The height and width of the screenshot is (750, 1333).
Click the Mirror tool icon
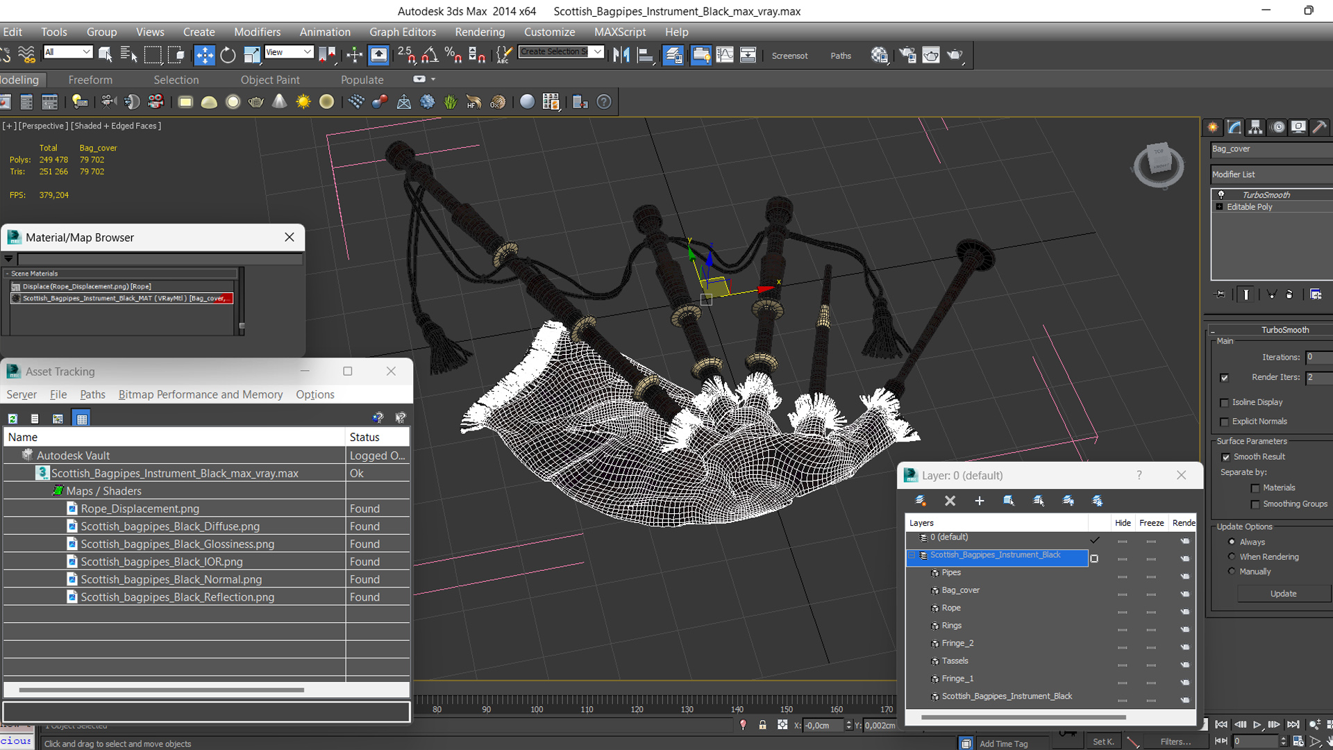(621, 55)
